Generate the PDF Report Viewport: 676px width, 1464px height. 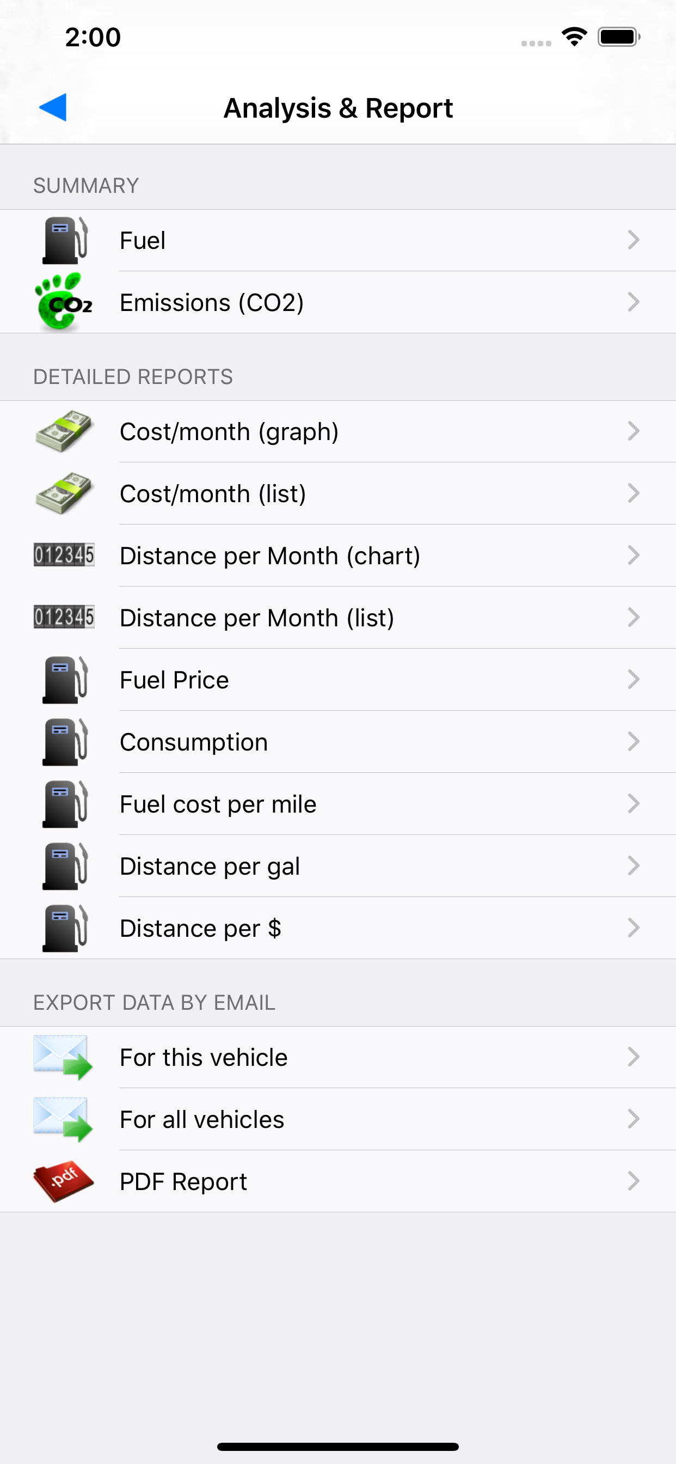(338, 1181)
